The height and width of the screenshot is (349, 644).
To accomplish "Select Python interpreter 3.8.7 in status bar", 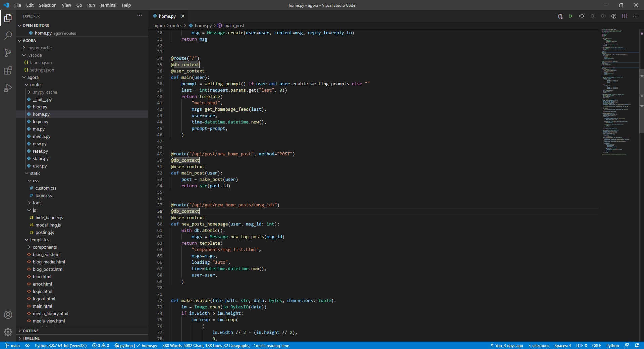I will [61, 345].
